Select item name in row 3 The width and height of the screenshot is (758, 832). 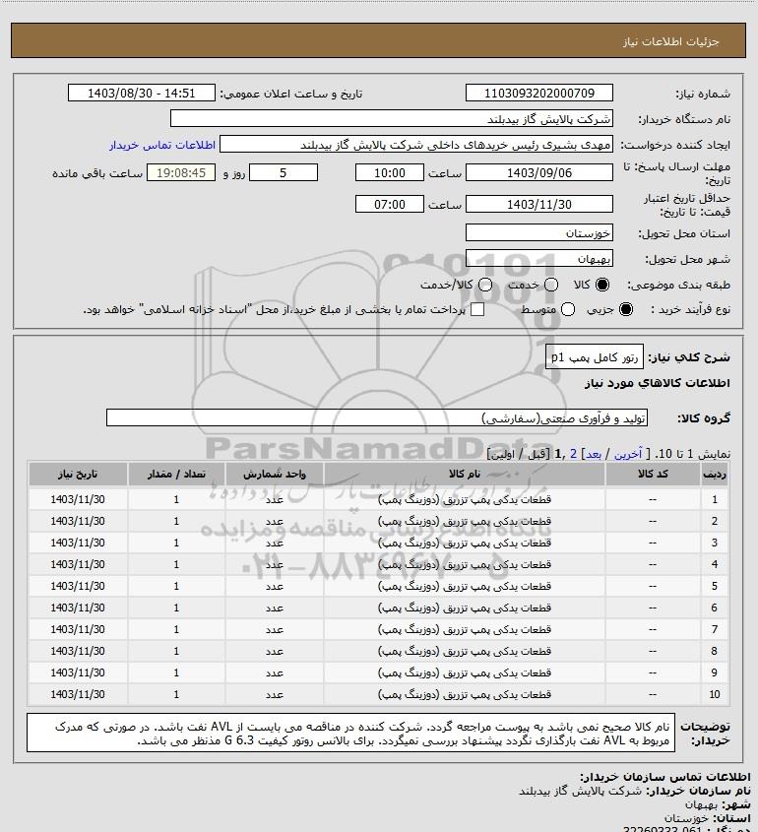tap(464, 543)
